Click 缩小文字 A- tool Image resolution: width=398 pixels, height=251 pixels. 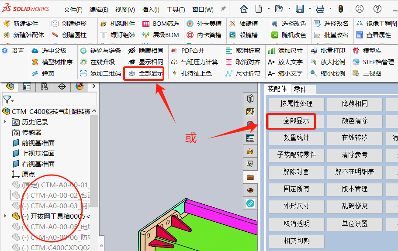(285, 73)
